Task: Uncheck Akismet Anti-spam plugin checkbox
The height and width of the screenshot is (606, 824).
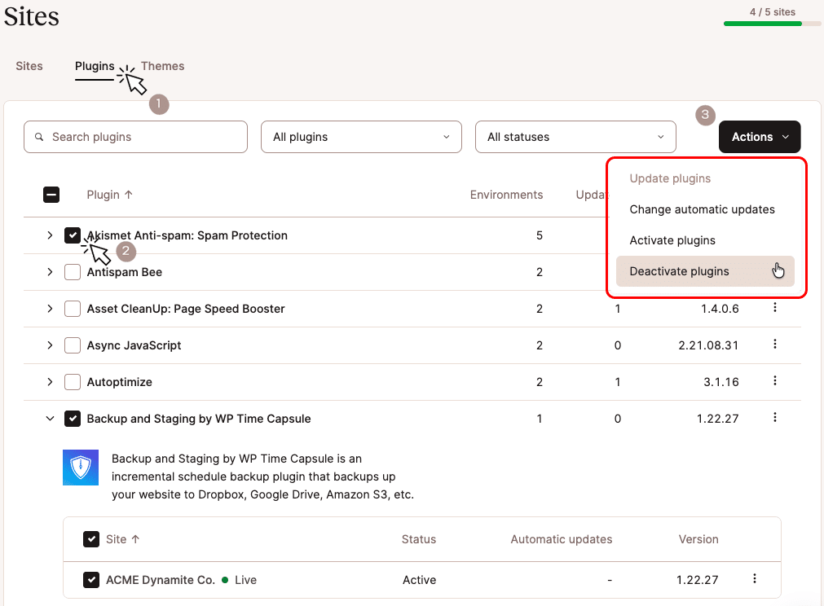Action: [x=72, y=235]
